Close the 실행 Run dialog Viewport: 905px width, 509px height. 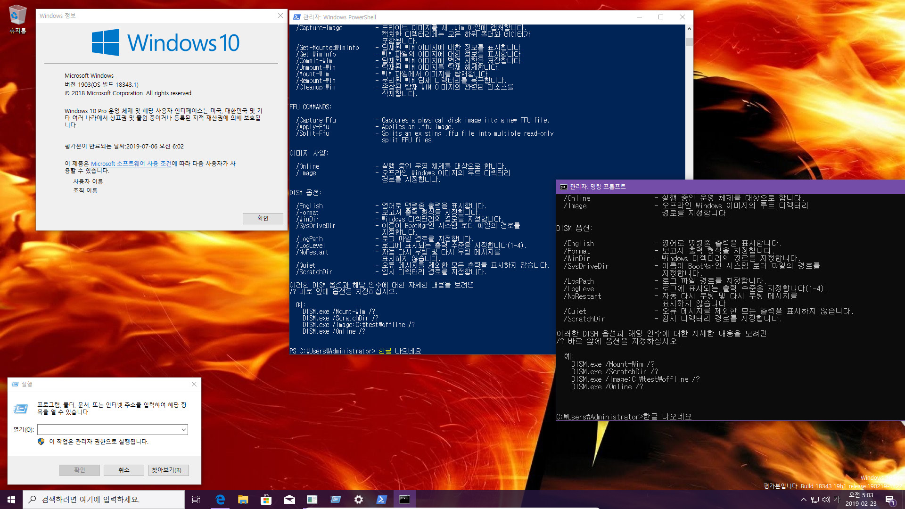pos(194,384)
